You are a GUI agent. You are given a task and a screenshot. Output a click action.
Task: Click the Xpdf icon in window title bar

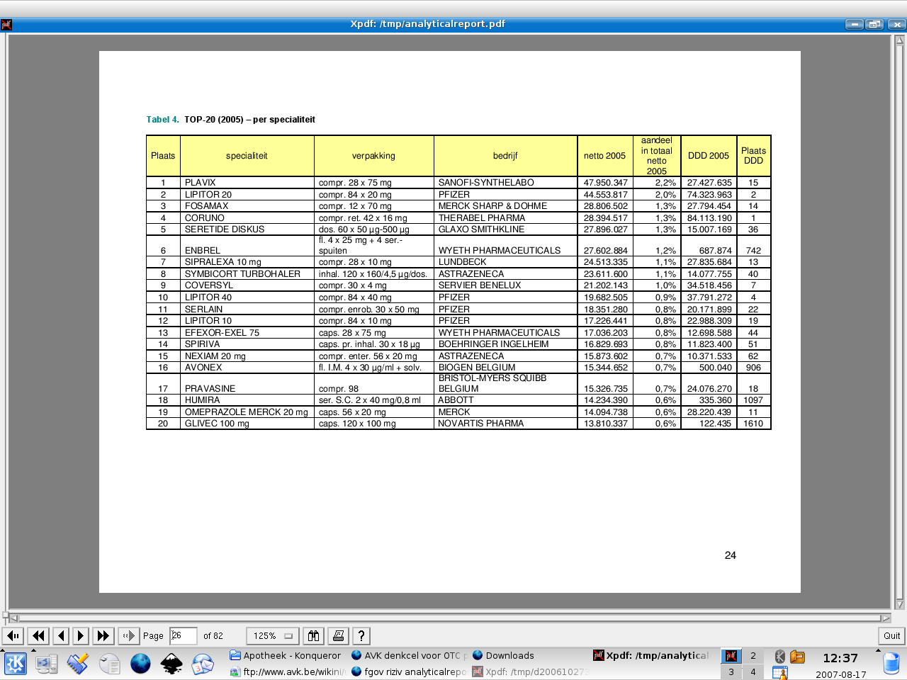6,25
